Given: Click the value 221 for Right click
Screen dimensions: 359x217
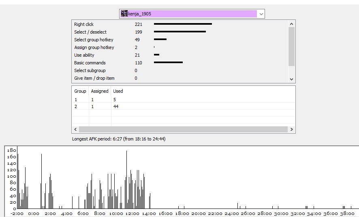Looking at the screenshot, I should pyautogui.click(x=138, y=24).
